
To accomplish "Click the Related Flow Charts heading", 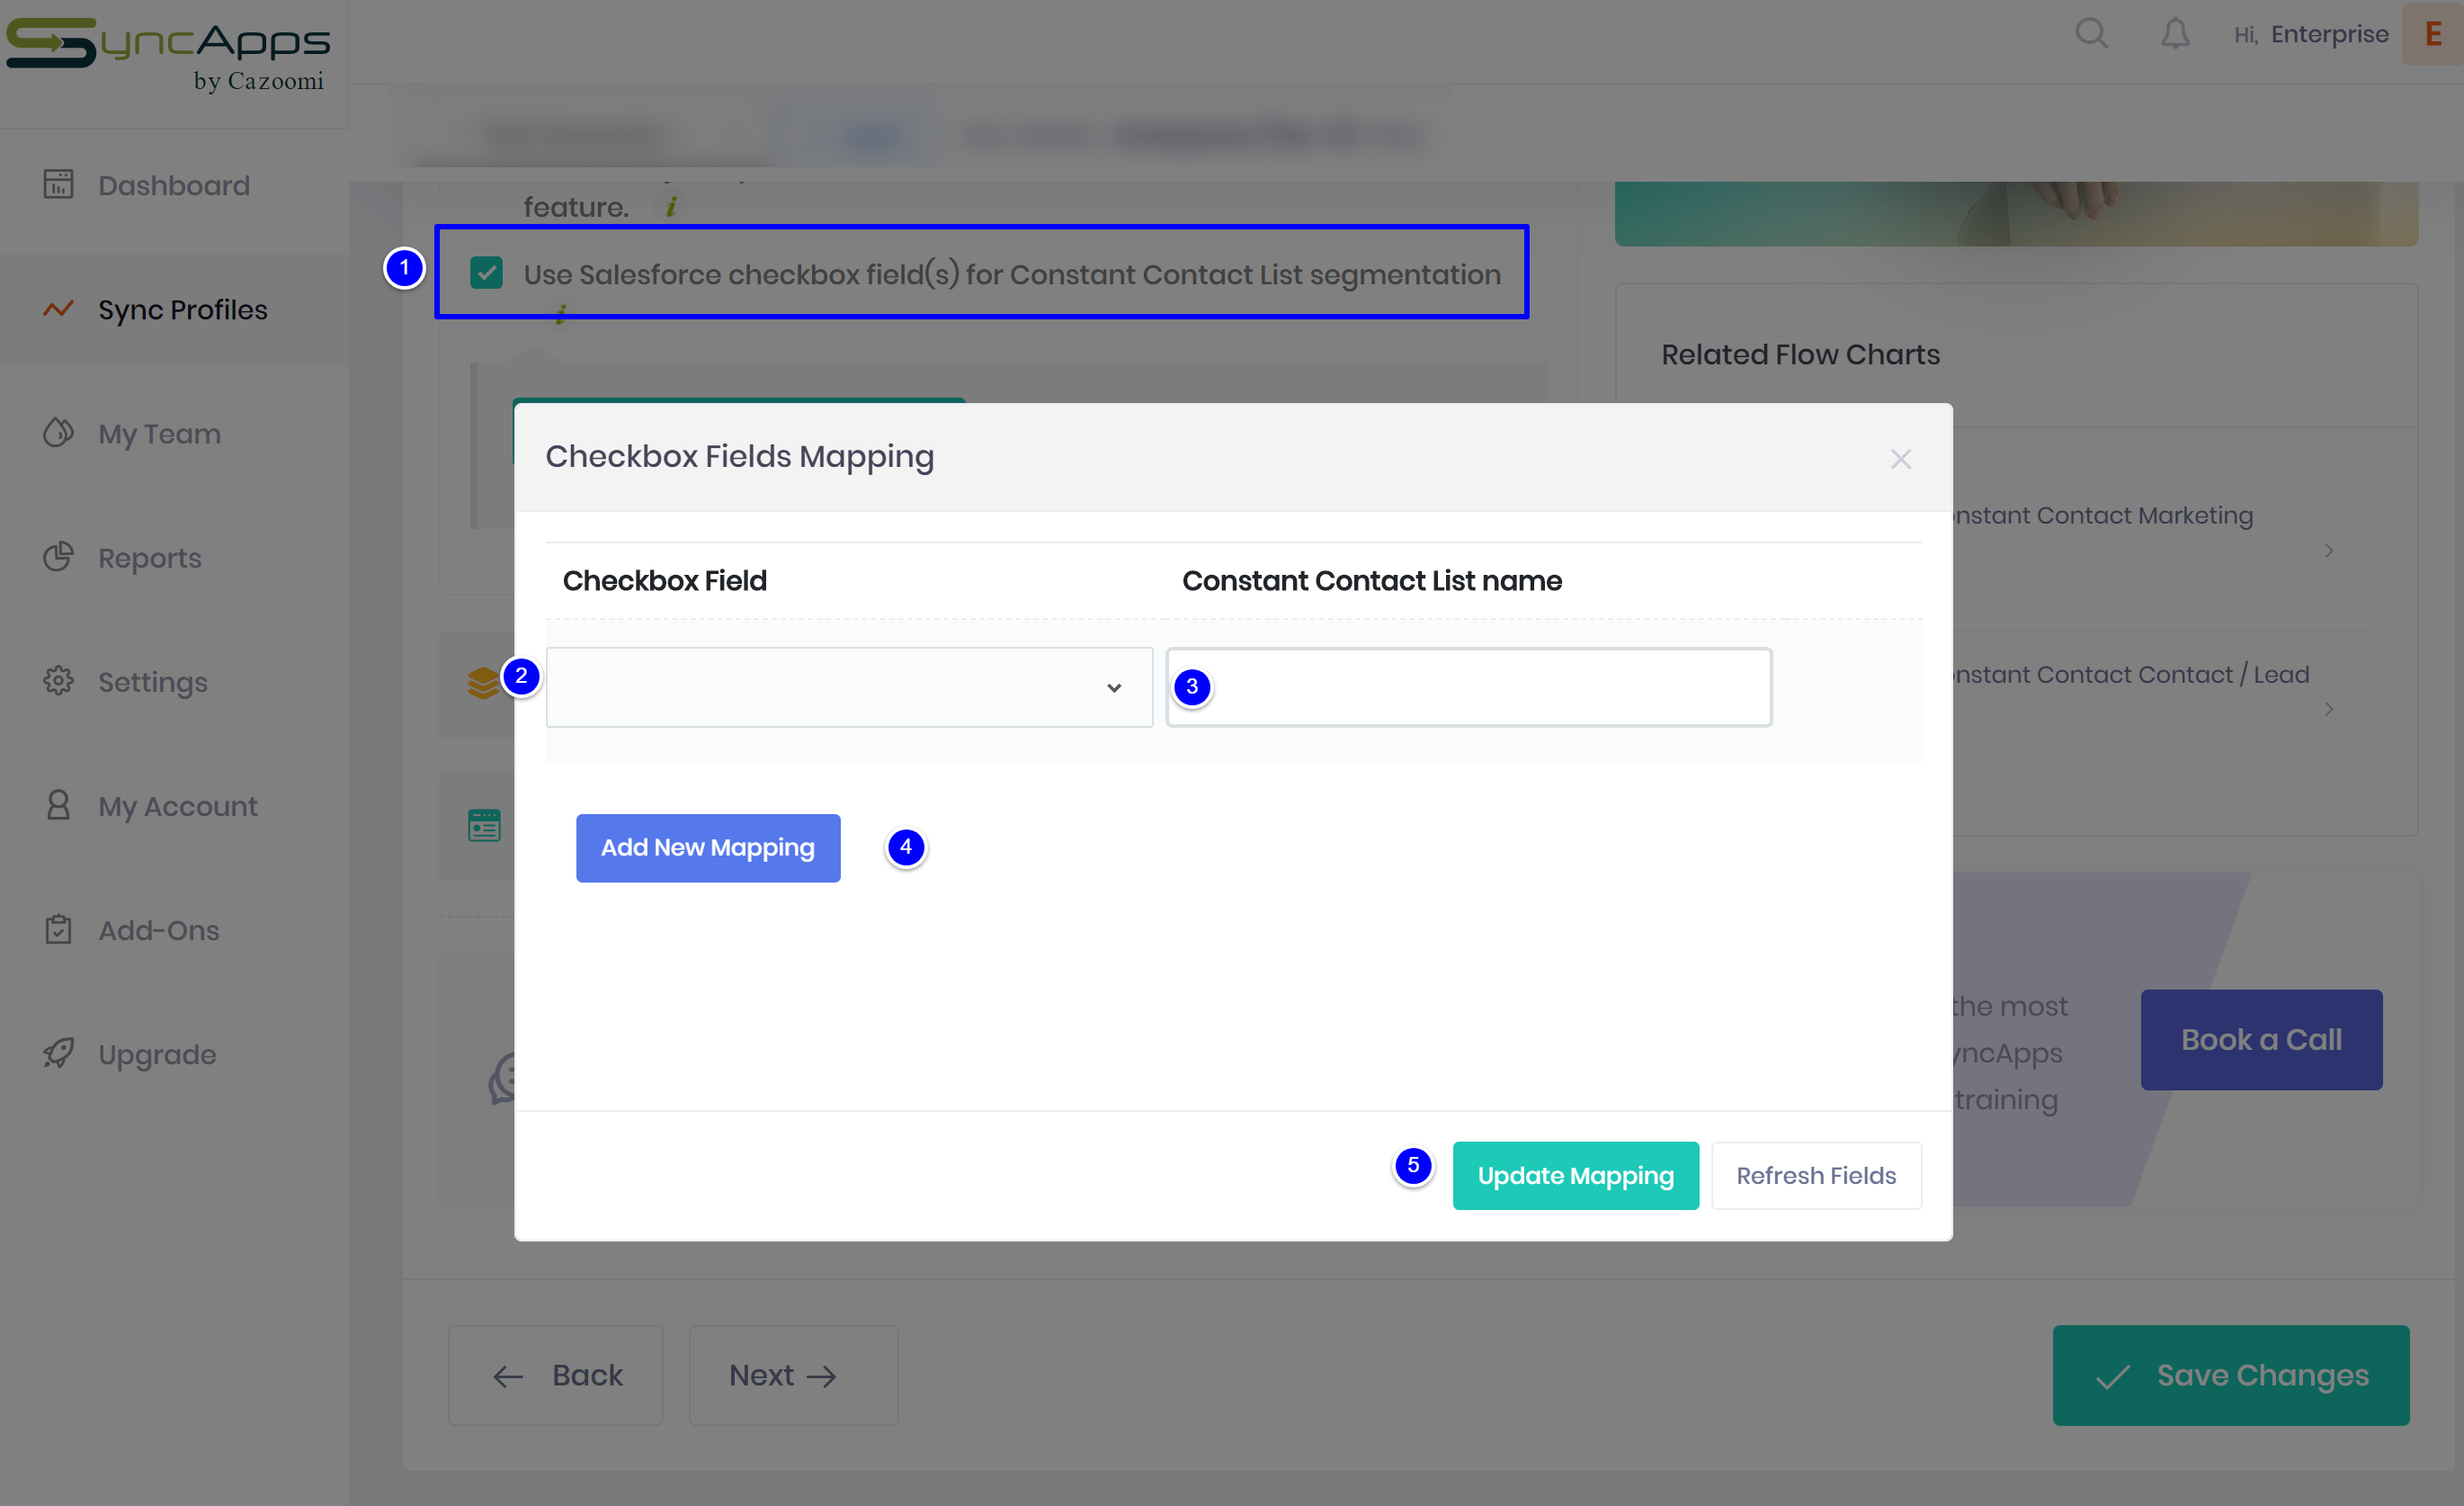I will [x=1800, y=354].
